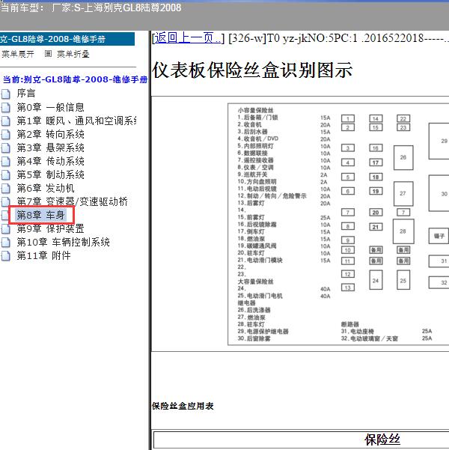Open the 序言 preface entry
This screenshot has height=450, width=449.
(x=26, y=94)
